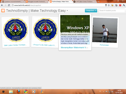Switch to Common records:techinfo tab
Viewport: 126px width, 94px height.
click(13, 1)
